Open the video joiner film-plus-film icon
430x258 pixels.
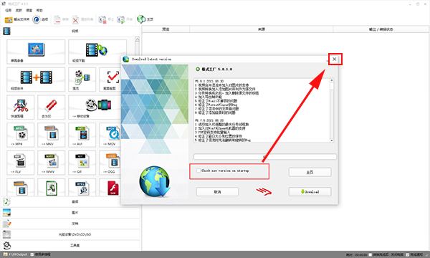pyautogui.click(x=36, y=80)
